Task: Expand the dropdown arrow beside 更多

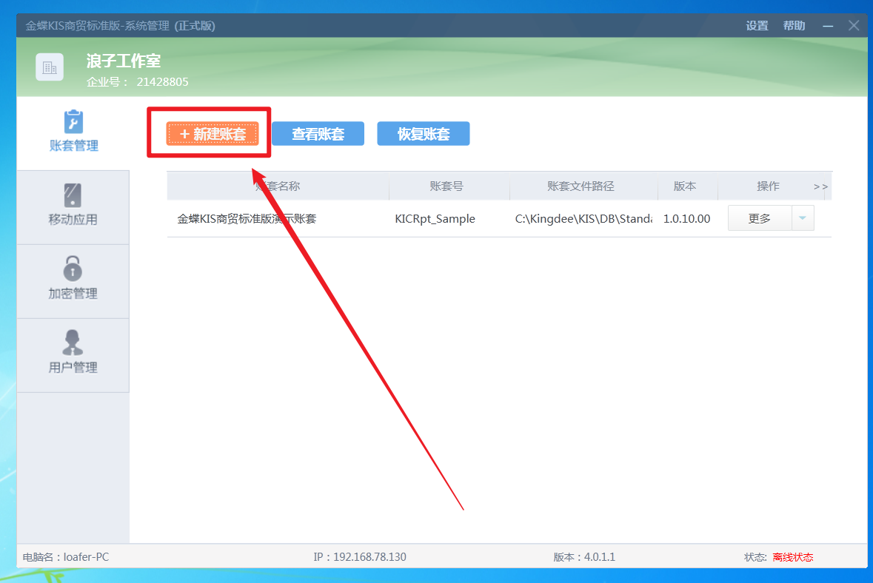Action: pos(803,218)
